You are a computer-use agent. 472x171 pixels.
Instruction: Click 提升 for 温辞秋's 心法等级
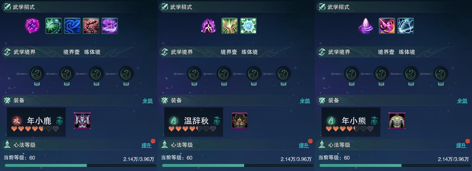pos(304,145)
